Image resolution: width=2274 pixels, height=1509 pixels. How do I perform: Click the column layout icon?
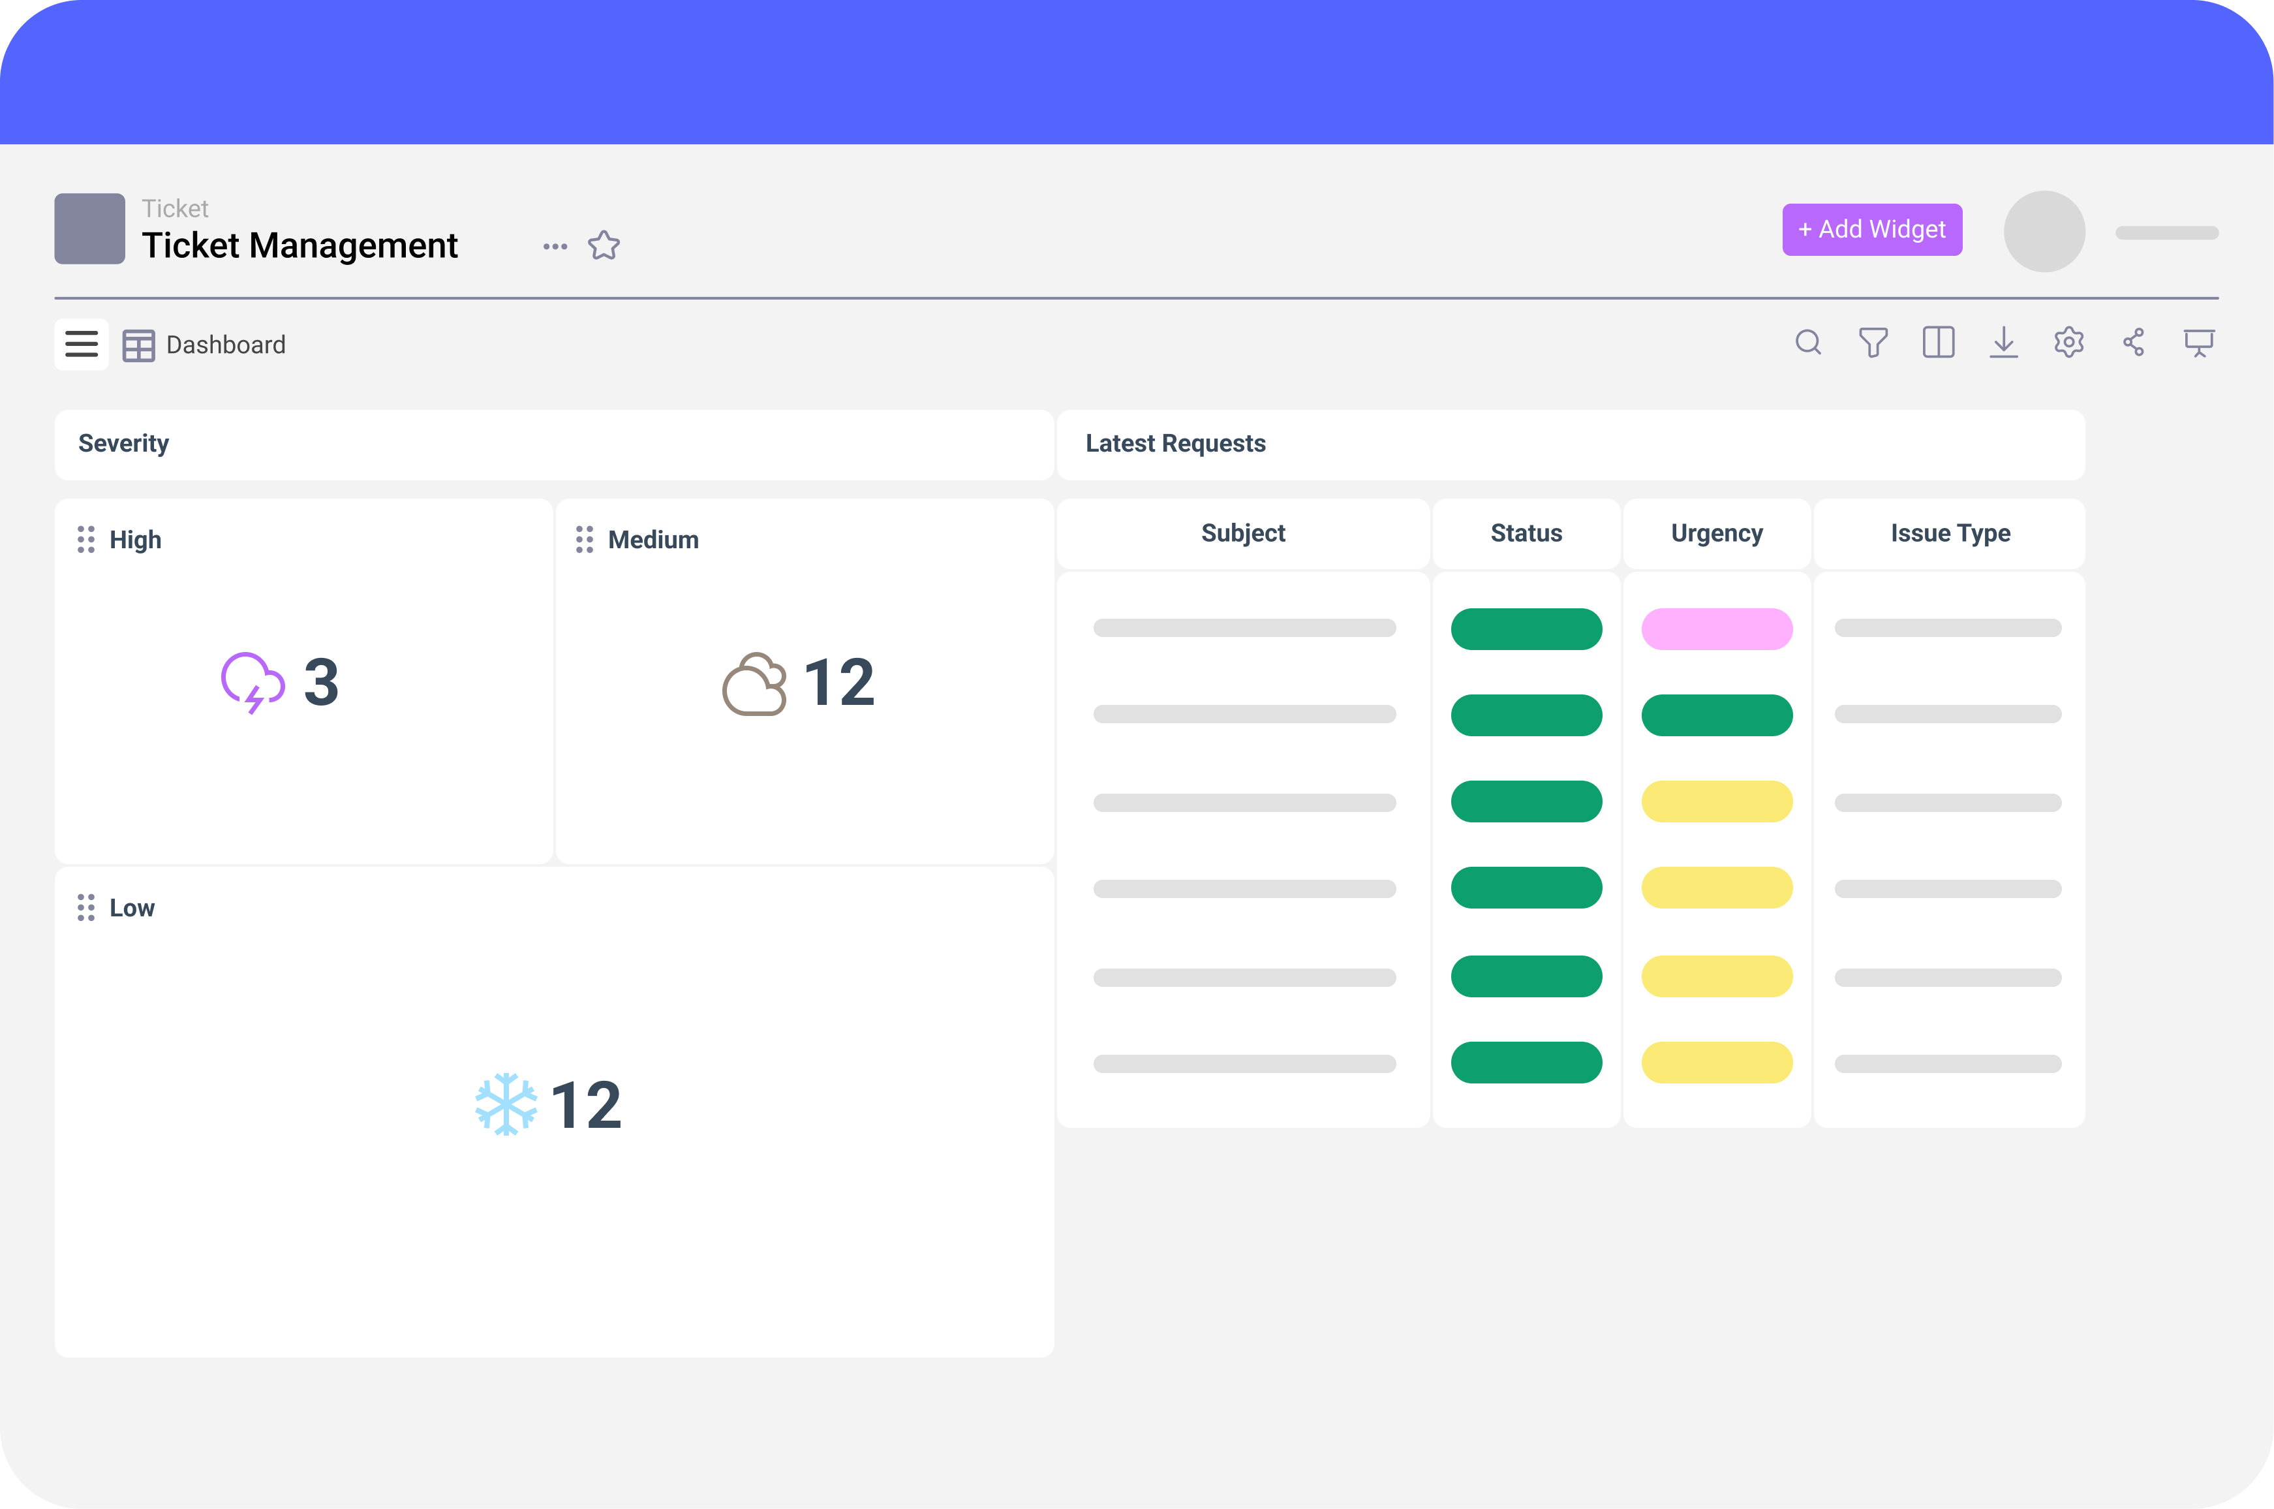click(x=1939, y=343)
